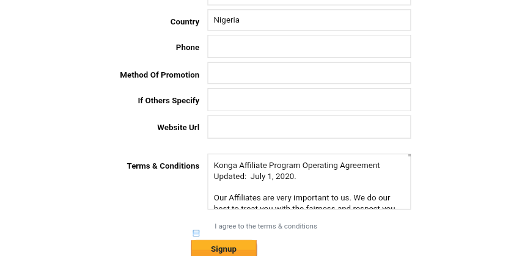
Task: Click the partially visible field above Country
Action: (309, 2)
